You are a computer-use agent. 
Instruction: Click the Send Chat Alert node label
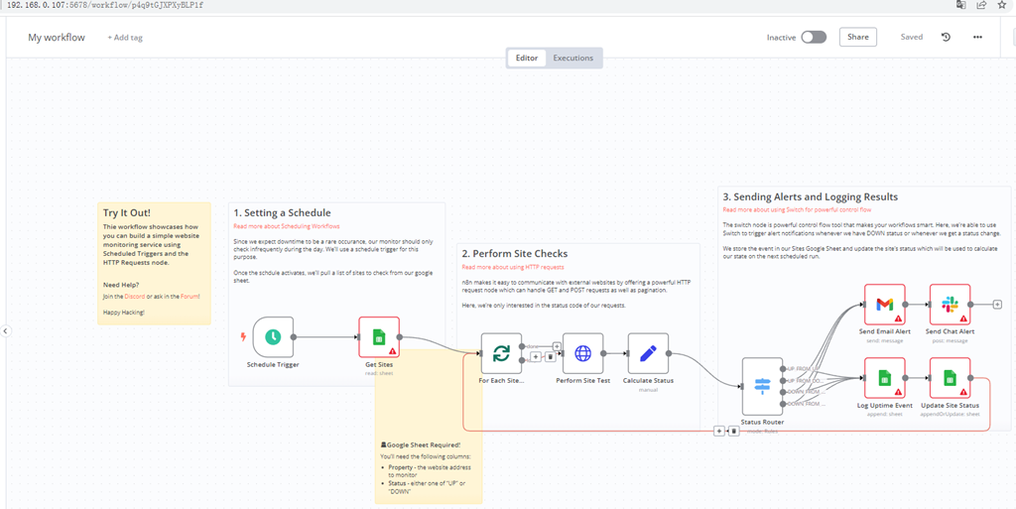pos(950,331)
